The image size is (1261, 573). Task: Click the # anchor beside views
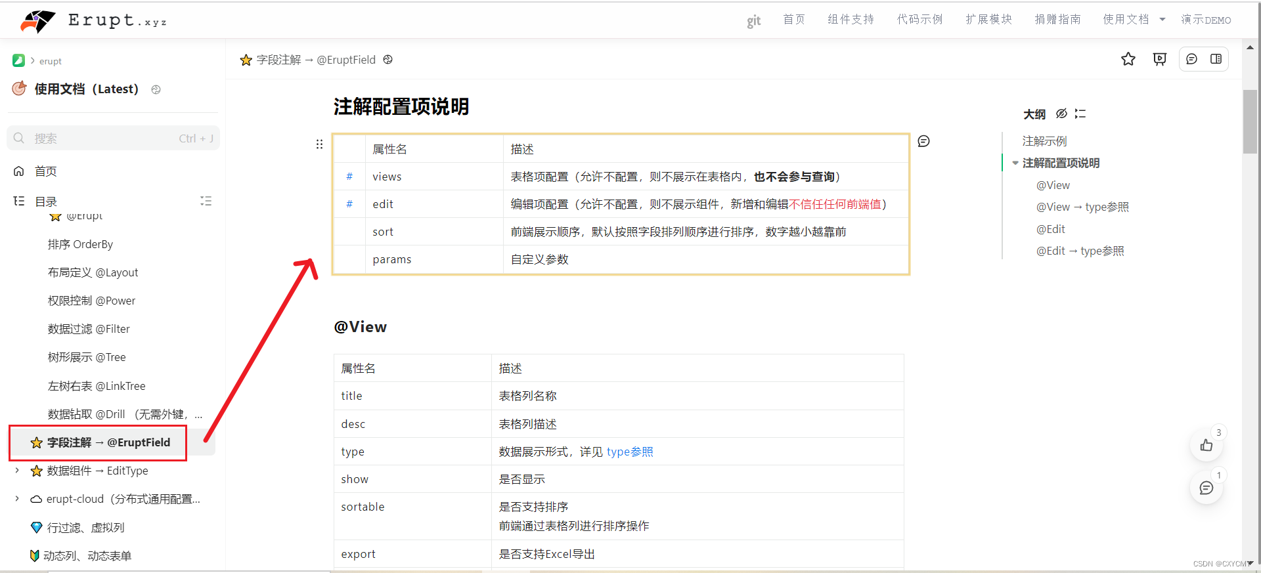point(349,177)
